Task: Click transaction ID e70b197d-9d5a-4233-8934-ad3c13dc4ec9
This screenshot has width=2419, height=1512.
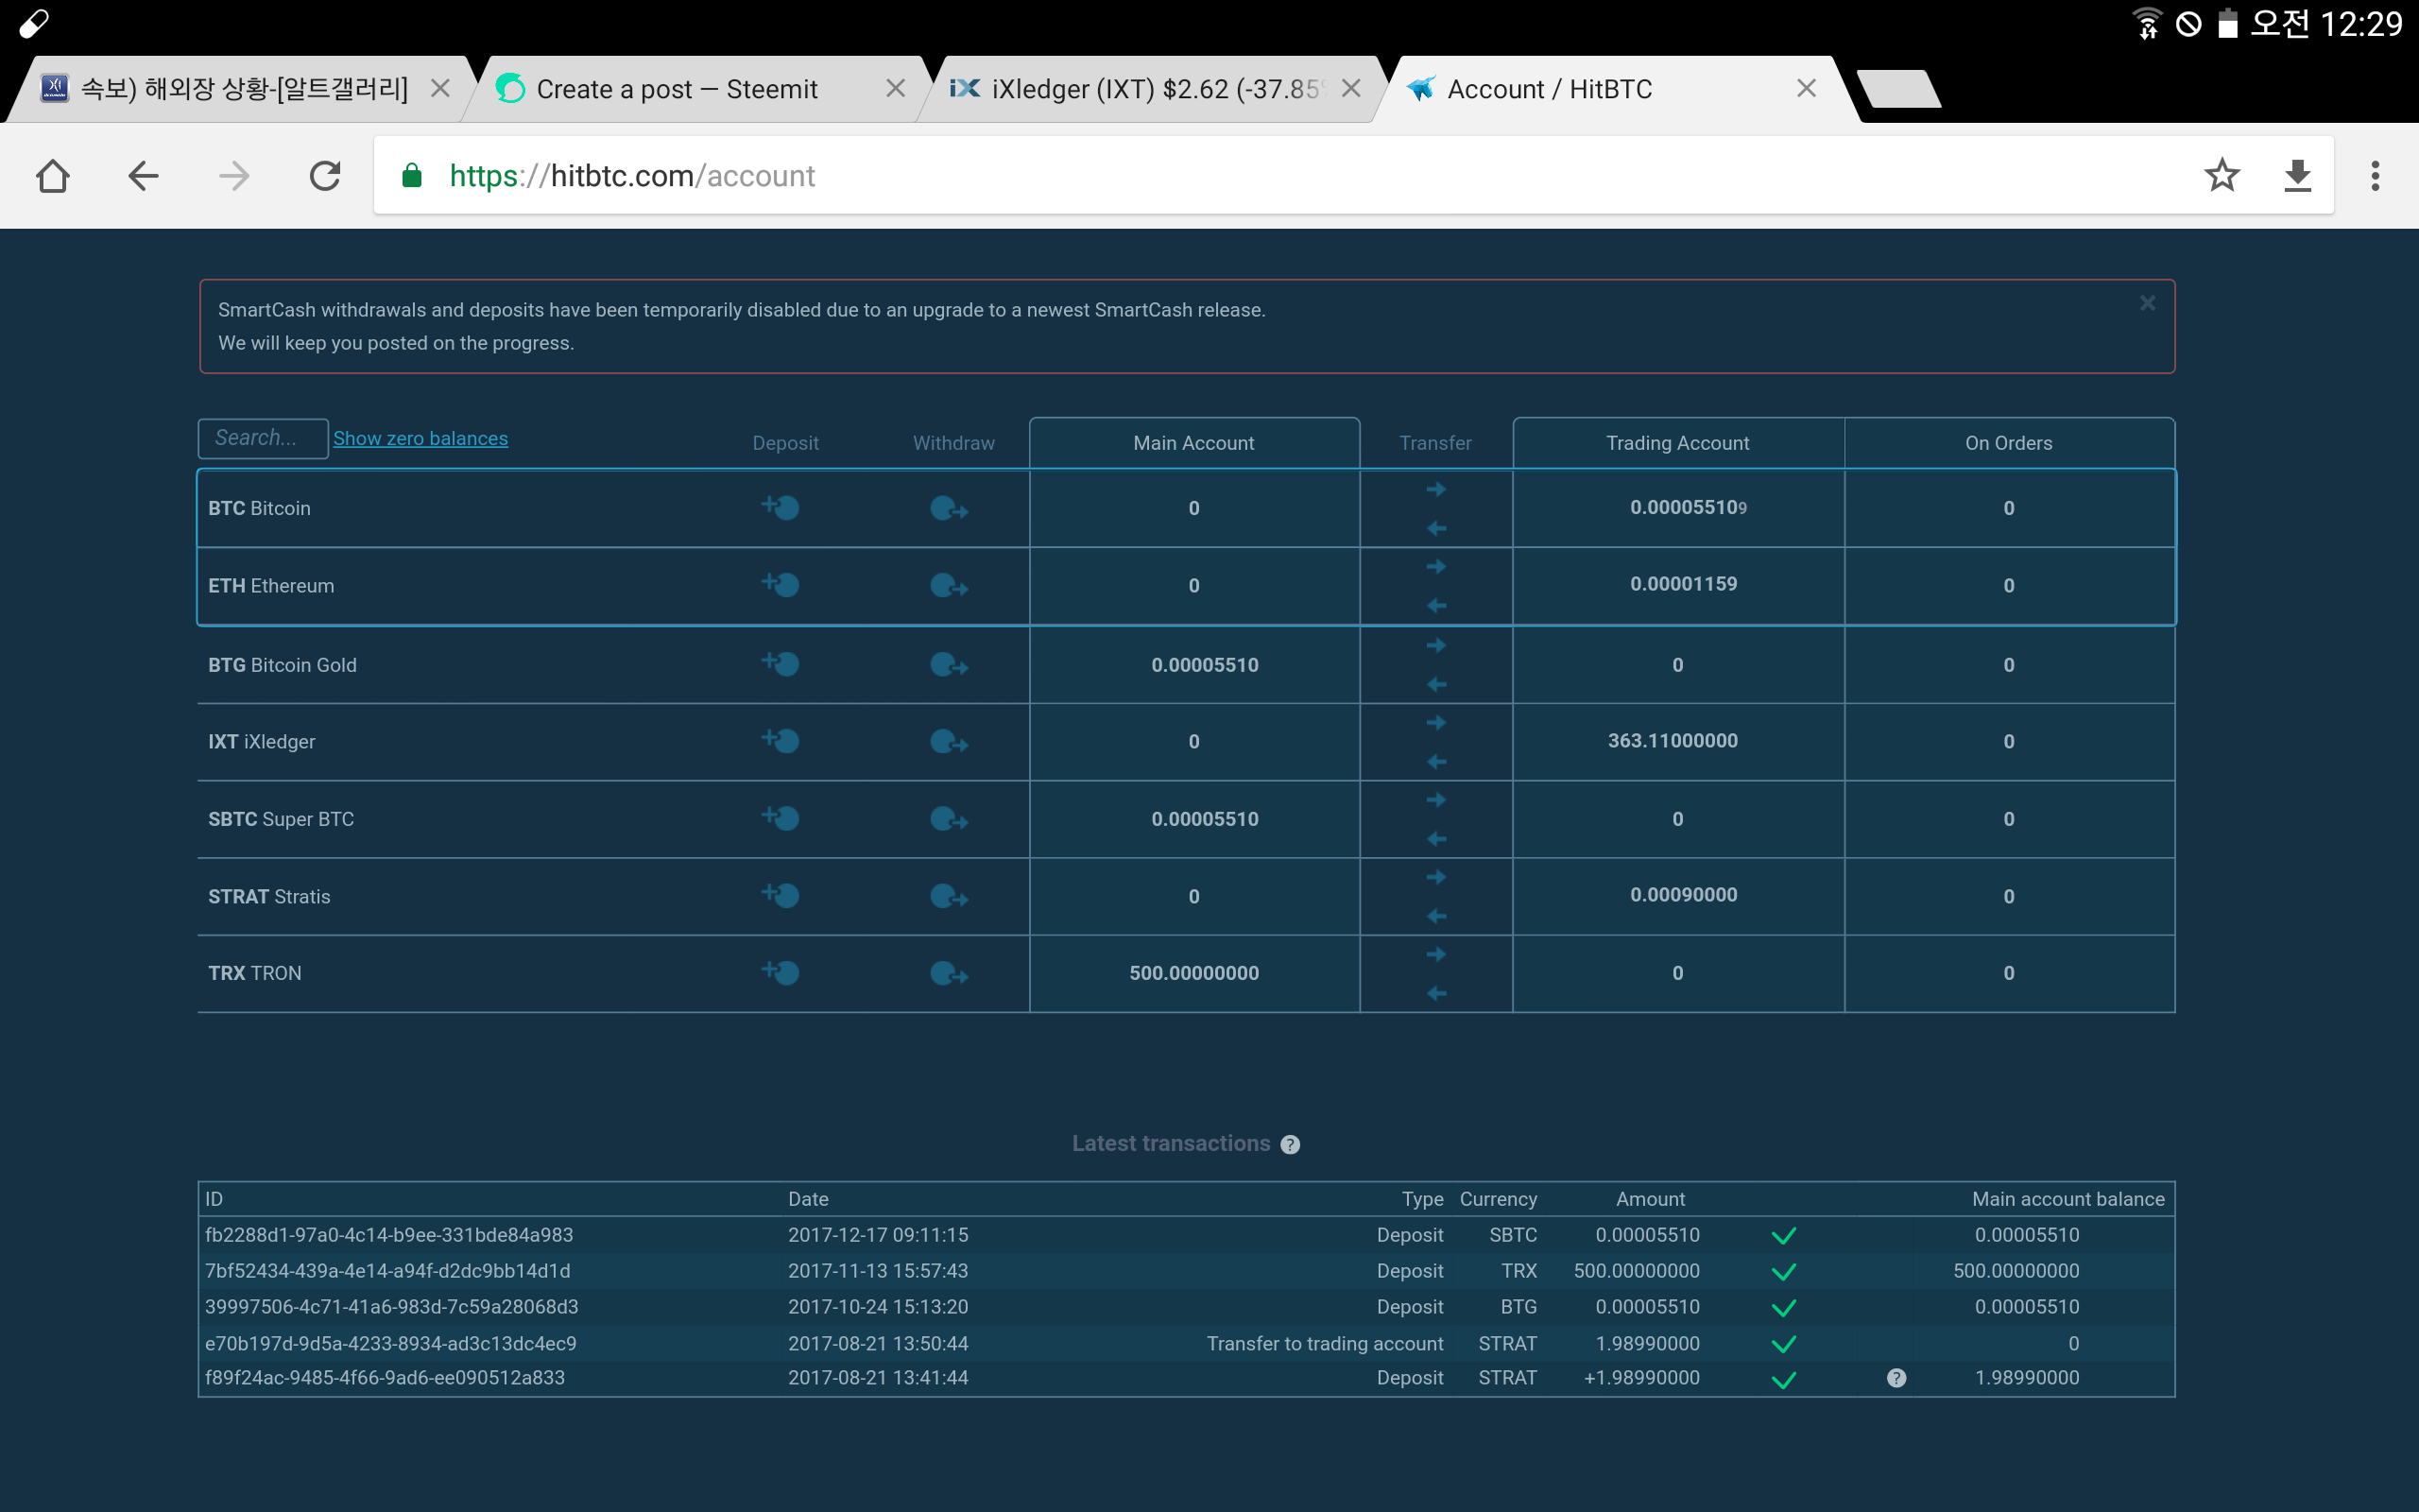Action: [x=390, y=1343]
